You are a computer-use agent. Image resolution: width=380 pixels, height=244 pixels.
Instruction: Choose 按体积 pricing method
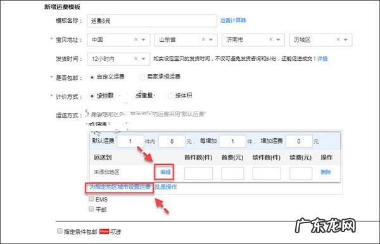170,96
